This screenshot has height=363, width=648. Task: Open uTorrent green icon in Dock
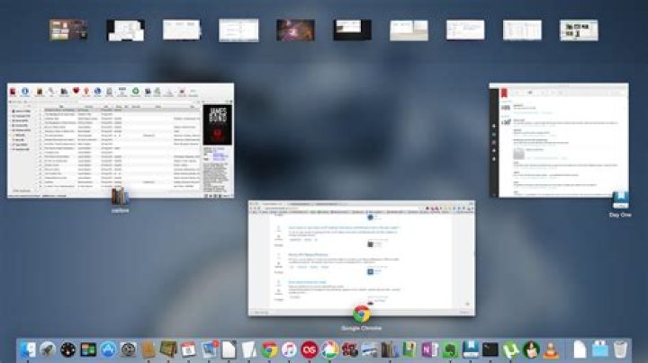511,350
